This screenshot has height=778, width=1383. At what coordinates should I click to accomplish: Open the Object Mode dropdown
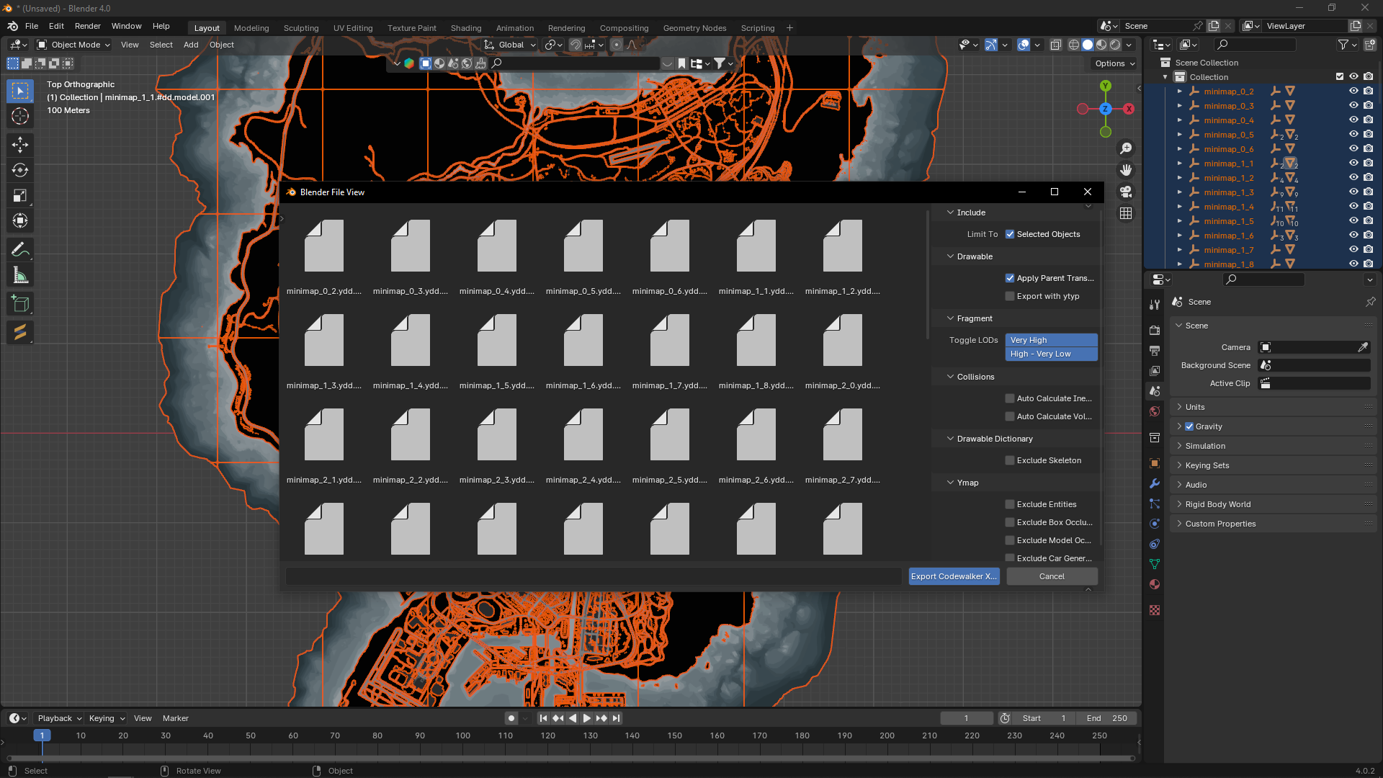(x=74, y=45)
